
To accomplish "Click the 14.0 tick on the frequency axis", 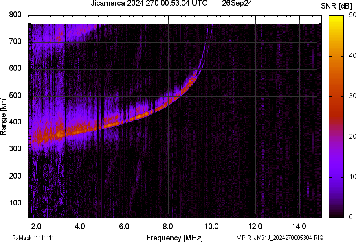I will pos(299,226).
